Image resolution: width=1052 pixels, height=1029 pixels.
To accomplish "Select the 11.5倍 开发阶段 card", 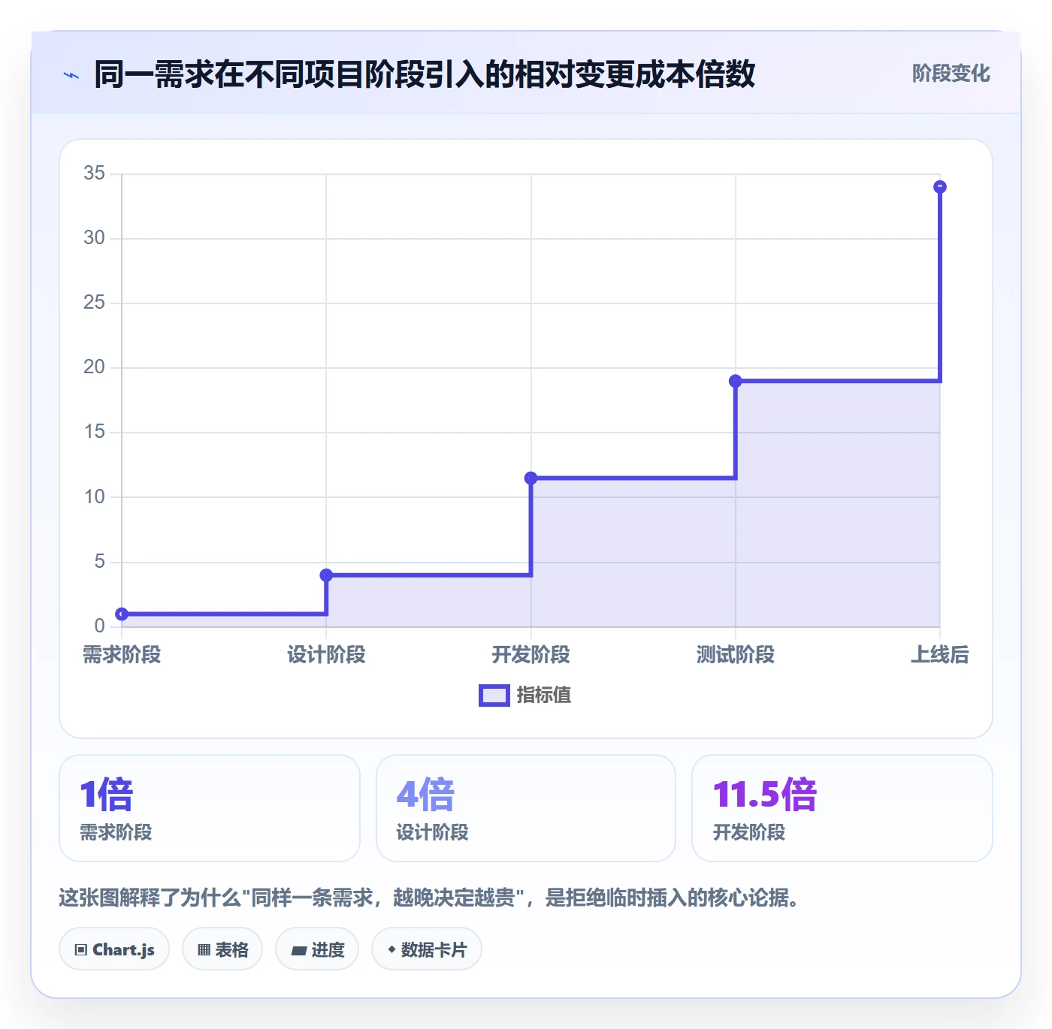I will pos(842,808).
